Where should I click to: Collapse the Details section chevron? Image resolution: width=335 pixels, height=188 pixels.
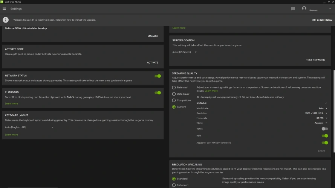pos(326,103)
